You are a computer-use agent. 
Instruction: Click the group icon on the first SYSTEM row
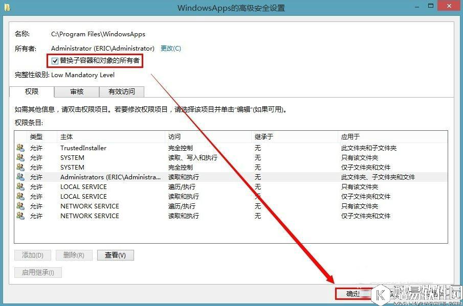click(19, 157)
